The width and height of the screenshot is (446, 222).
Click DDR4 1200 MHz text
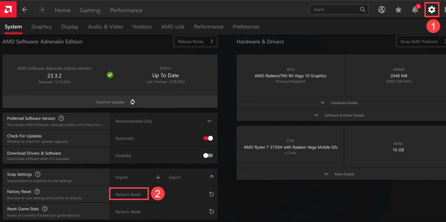tap(398, 82)
